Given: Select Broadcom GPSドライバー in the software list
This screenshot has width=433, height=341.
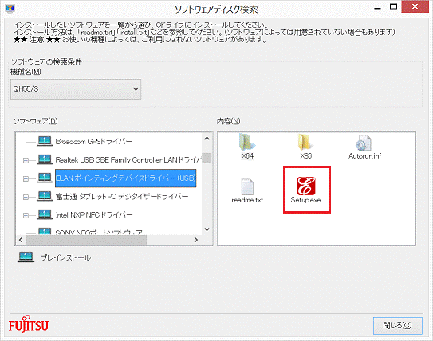Looking at the screenshot, I should coord(94,142).
